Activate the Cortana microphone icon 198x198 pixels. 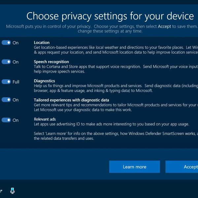(13, 191)
